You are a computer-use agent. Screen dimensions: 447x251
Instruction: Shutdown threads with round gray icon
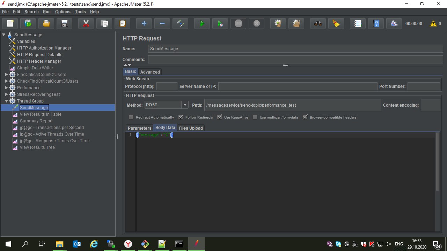click(256, 24)
